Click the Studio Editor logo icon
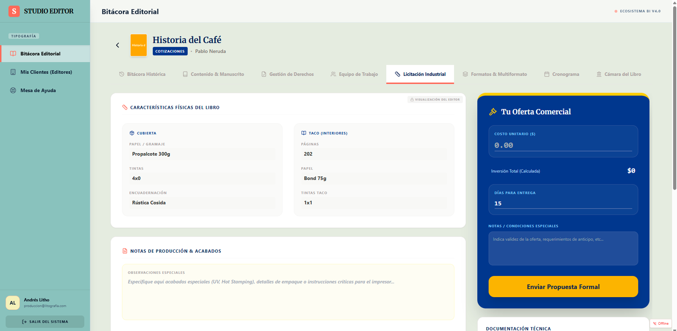677x331 pixels. point(14,11)
